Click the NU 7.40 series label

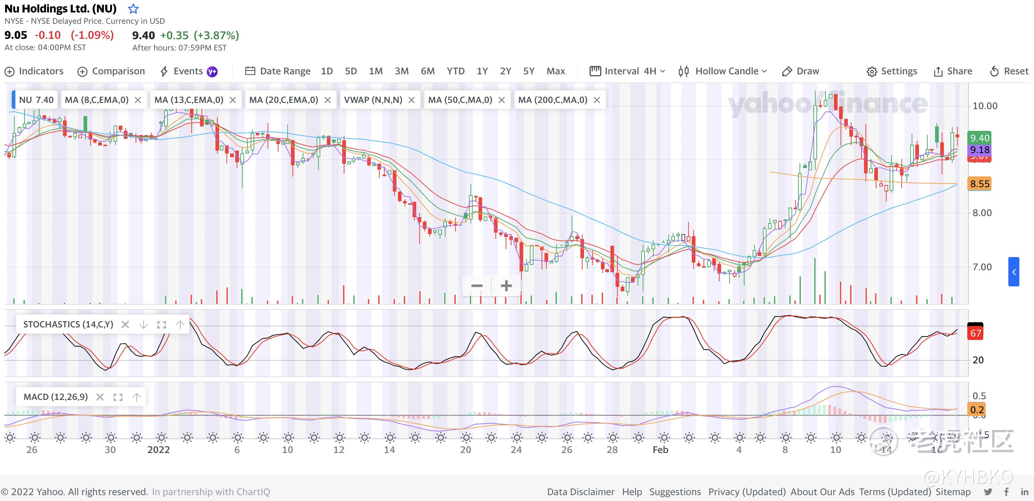[x=36, y=100]
